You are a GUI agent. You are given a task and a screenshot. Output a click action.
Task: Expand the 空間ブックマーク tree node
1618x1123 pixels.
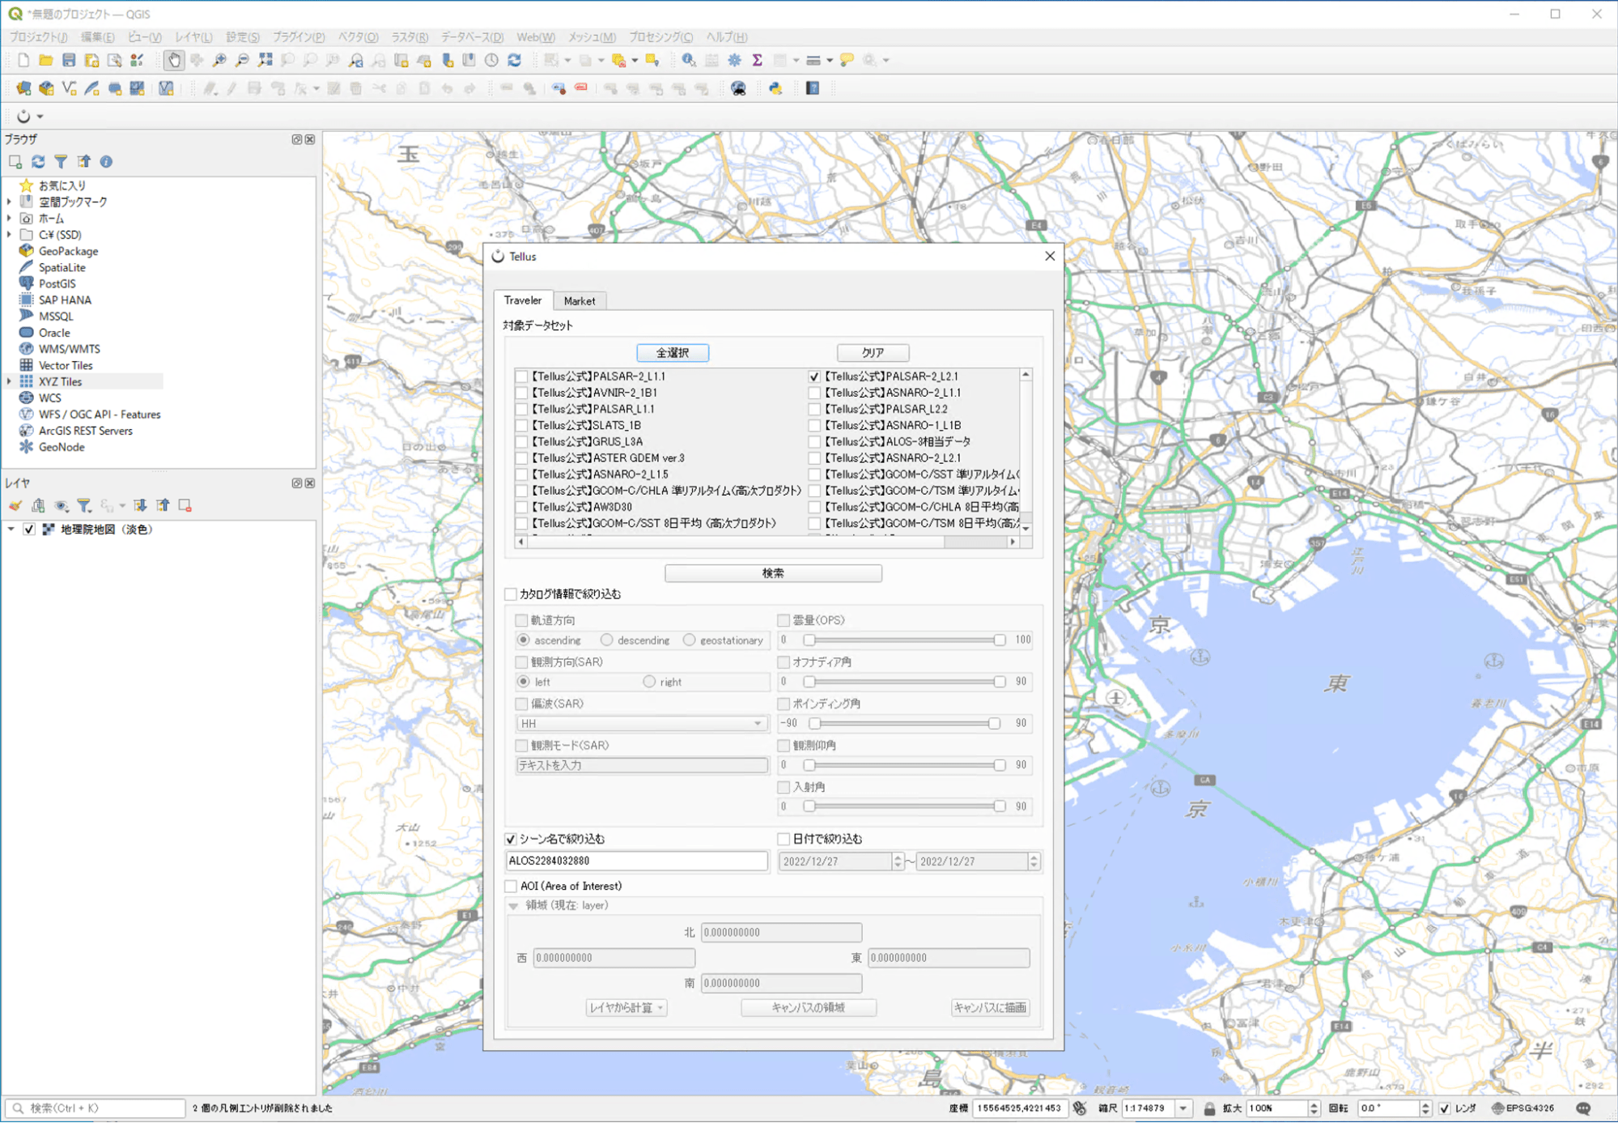tap(10, 202)
